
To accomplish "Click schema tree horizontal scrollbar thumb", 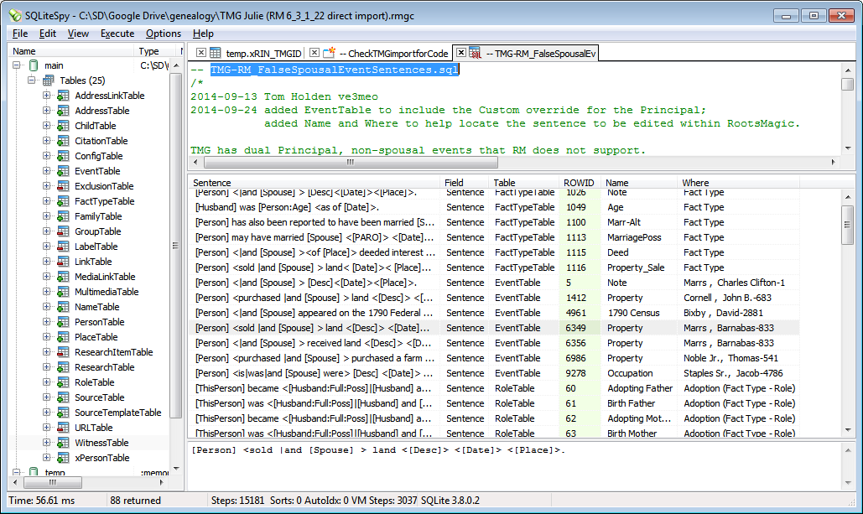I will pos(53,483).
